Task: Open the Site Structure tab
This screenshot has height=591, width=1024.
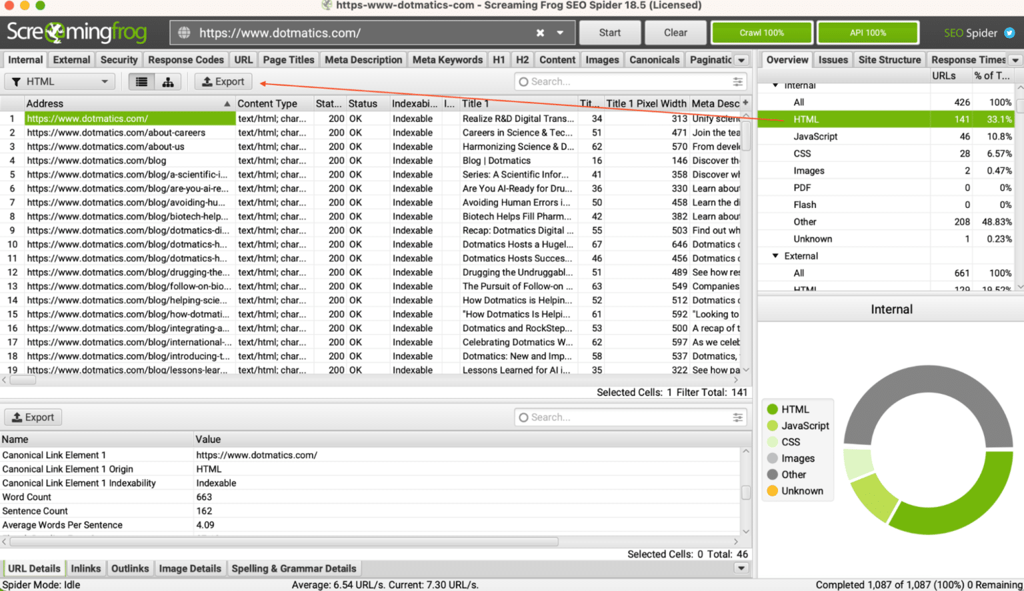Action: click(x=889, y=60)
